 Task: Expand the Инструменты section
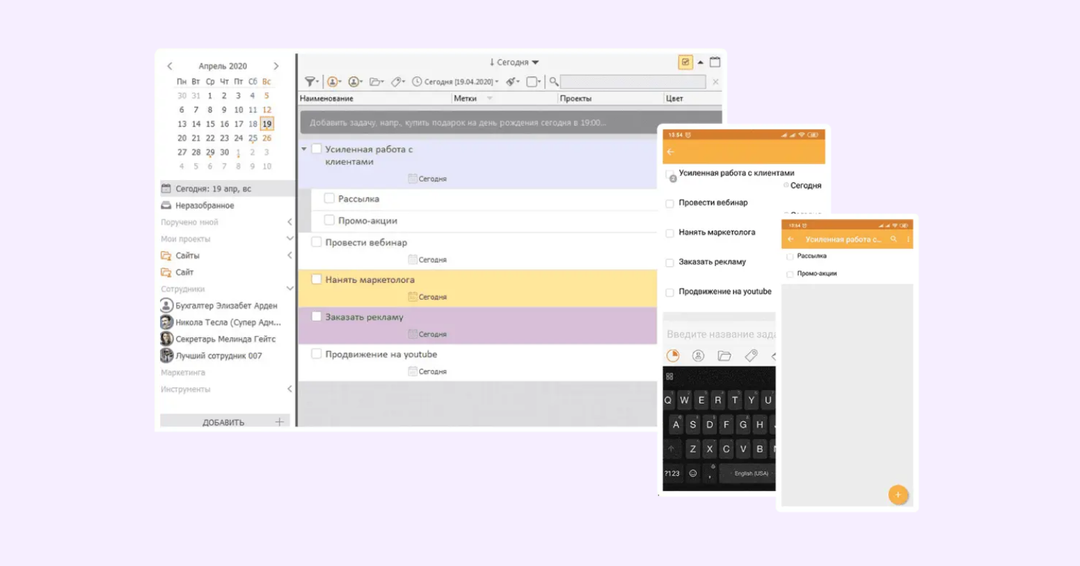click(x=290, y=389)
